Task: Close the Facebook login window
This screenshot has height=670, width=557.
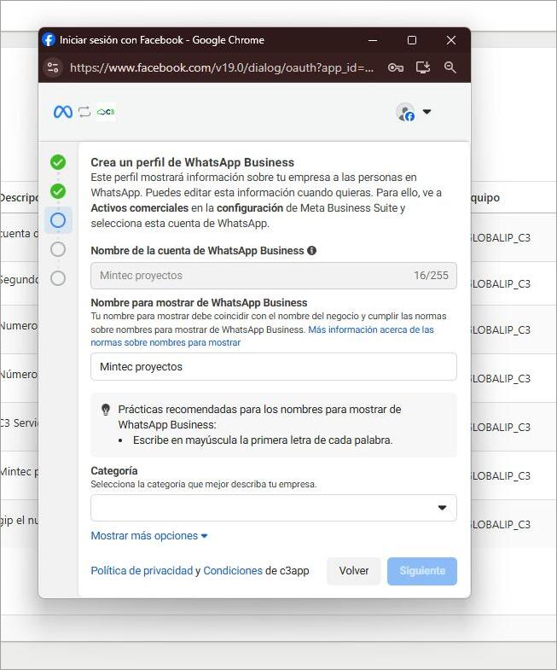Action: pyautogui.click(x=451, y=40)
